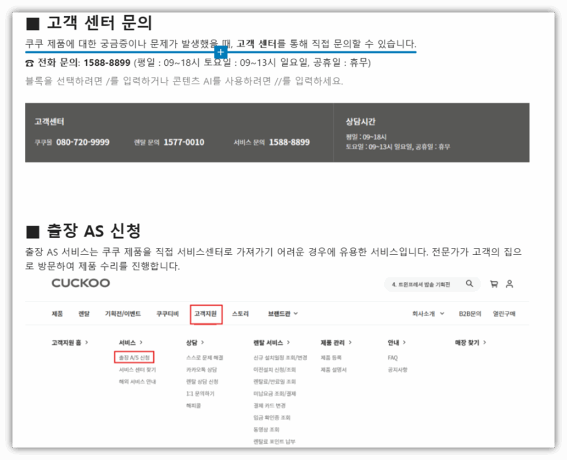Click the 서비스 센터 찾기 link
Viewport: 567px width, 460px height.
click(x=137, y=370)
